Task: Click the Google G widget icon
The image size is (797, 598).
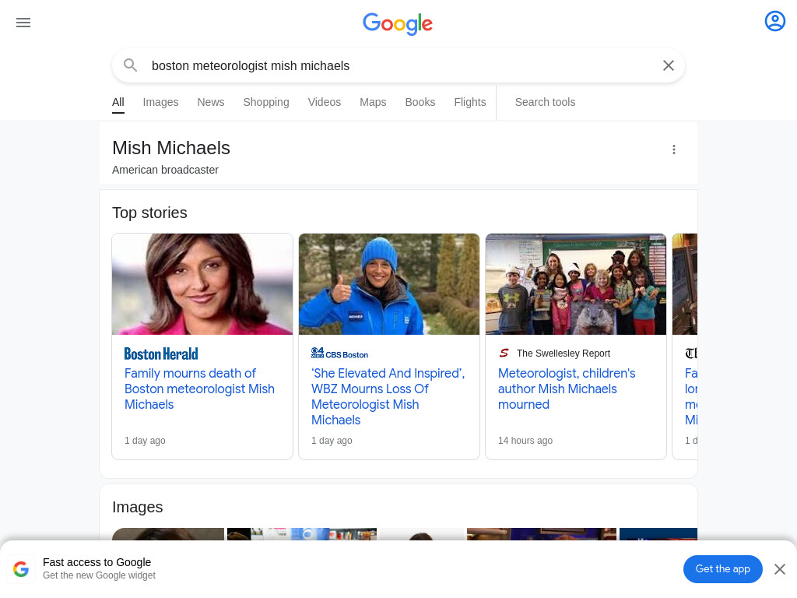Action: pyautogui.click(x=21, y=569)
